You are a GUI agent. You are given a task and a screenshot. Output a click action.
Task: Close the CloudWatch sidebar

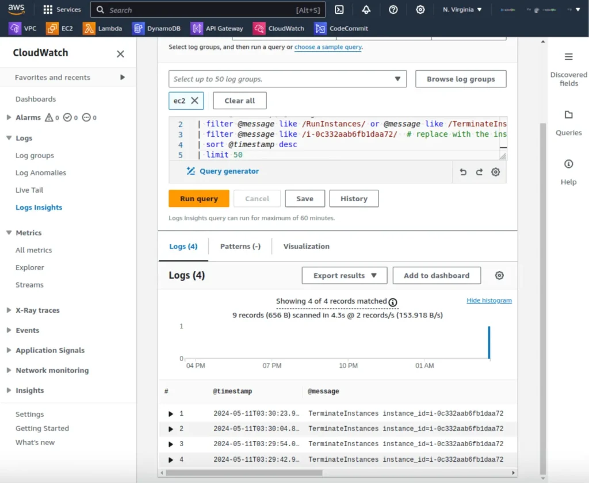tap(120, 54)
